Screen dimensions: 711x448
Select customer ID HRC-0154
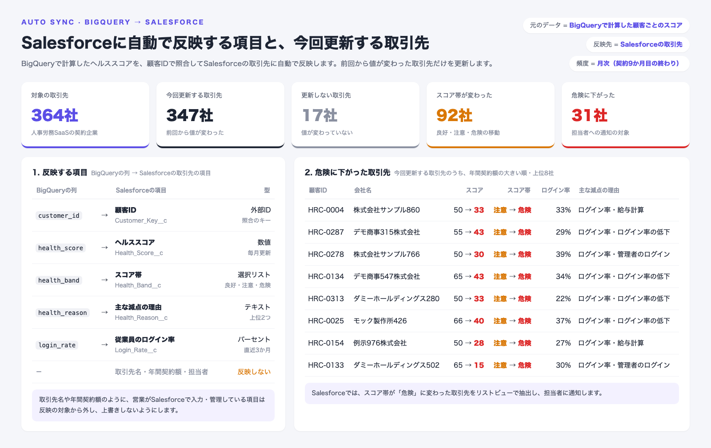pyautogui.click(x=326, y=343)
